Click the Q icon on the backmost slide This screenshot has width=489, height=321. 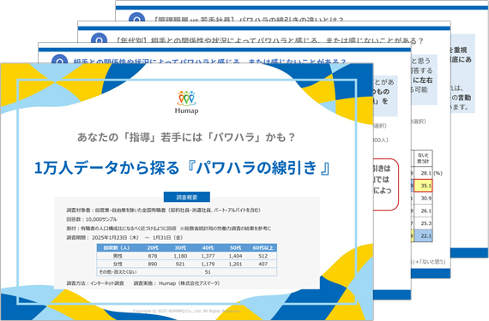click(136, 17)
